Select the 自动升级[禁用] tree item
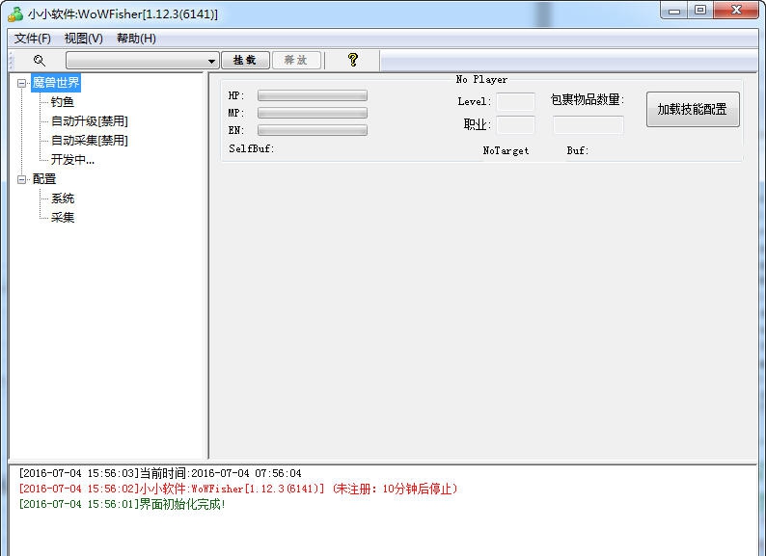766x556 pixels. [90, 121]
